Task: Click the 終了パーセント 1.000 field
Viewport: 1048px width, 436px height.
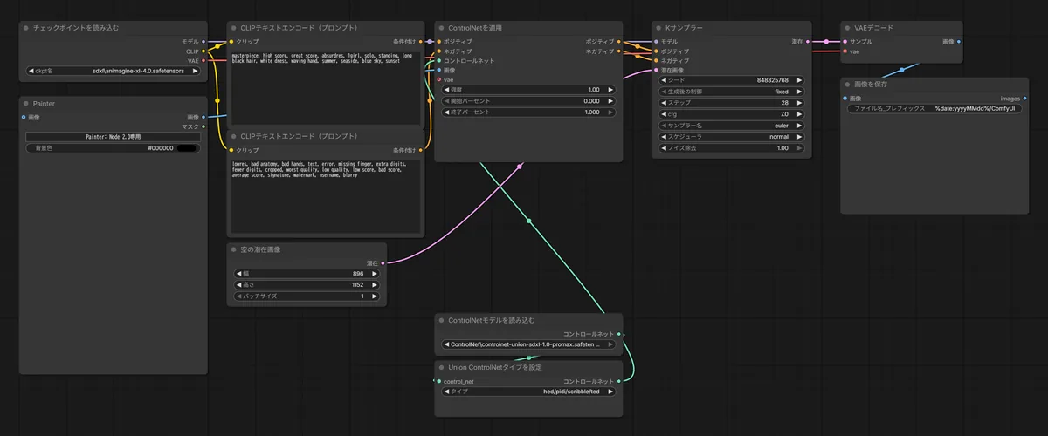Action: tap(528, 112)
